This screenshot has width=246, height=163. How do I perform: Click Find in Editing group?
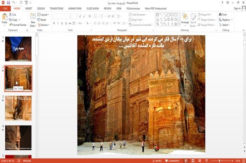(223, 15)
